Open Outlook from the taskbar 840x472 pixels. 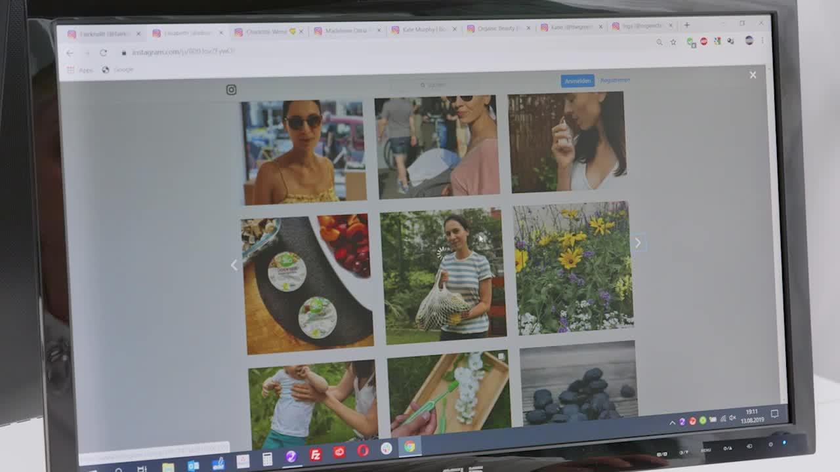[193, 465]
